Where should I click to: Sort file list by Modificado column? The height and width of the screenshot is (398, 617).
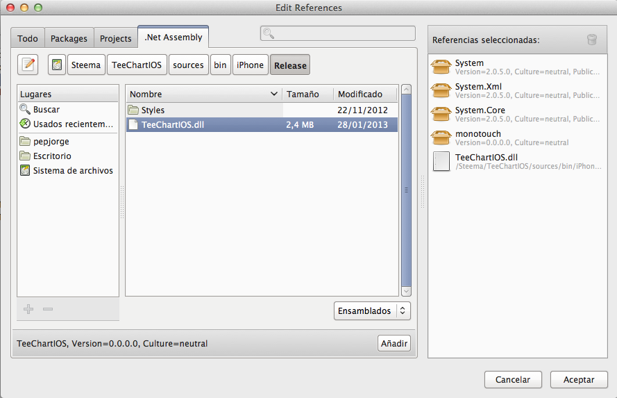click(x=366, y=94)
